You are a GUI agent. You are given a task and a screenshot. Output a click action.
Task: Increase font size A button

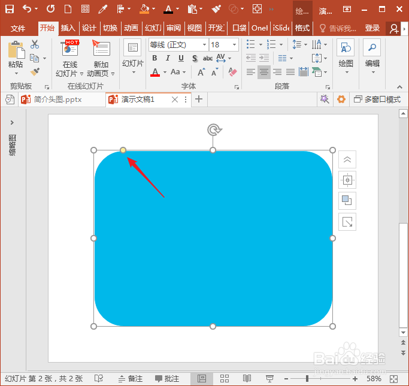201,72
